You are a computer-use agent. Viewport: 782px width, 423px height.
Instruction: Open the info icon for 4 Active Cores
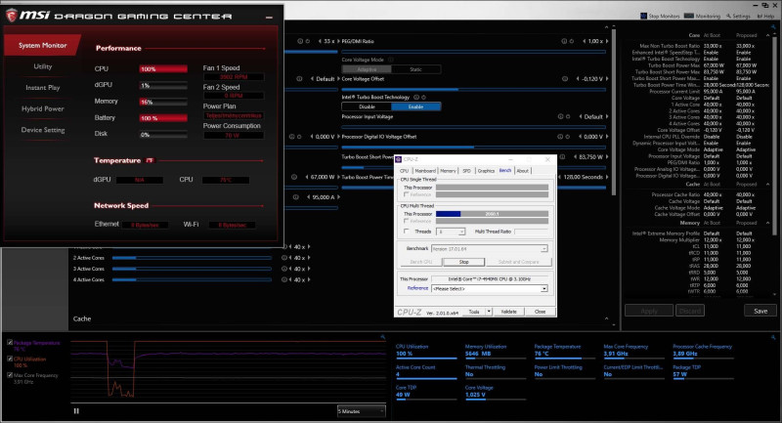[x=284, y=280]
